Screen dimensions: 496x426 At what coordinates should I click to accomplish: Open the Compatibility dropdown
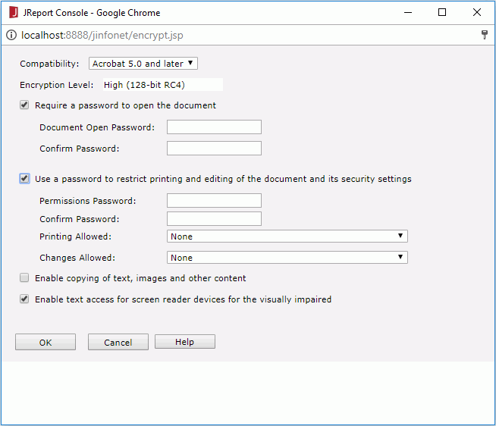click(x=143, y=64)
